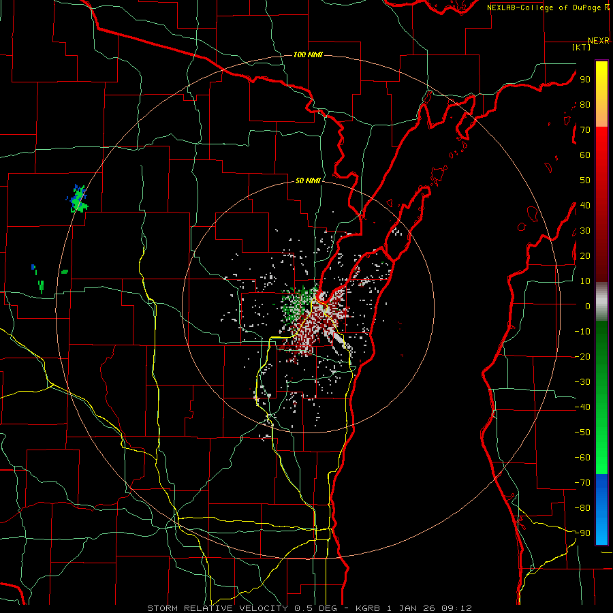The width and height of the screenshot is (613, 613).
Task: Click the 40 value on velocity scale
Action: point(585,206)
